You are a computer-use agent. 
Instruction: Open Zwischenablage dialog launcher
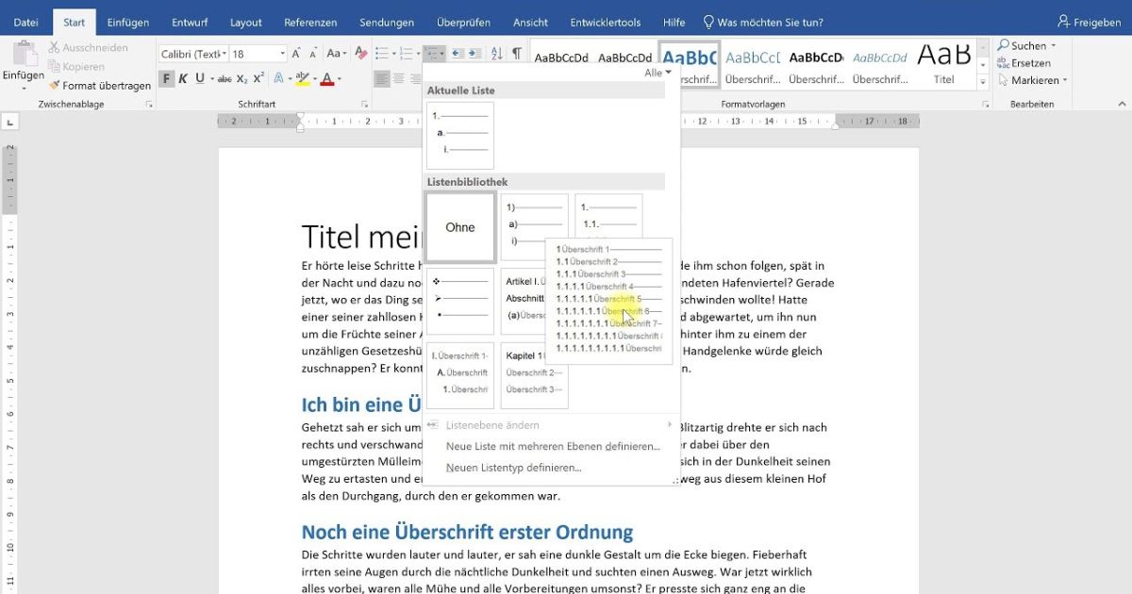point(149,105)
